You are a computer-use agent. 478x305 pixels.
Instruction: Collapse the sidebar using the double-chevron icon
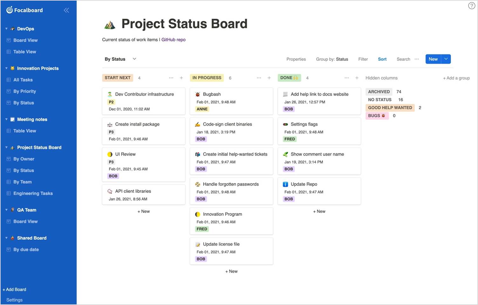[66, 10]
